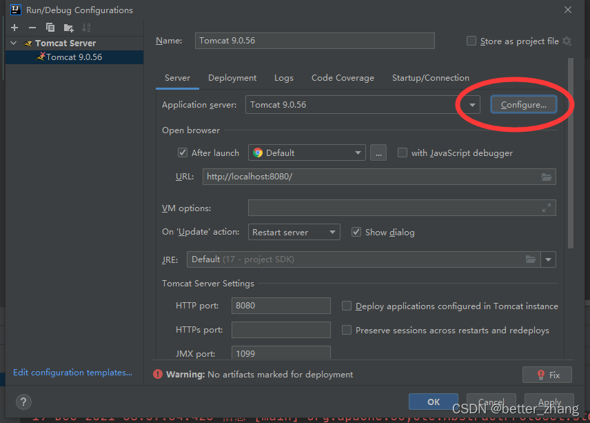Screen dimensions: 590x423
Task: Click the IntelliJ icon in the title bar
Action: pyautogui.click(x=16, y=10)
